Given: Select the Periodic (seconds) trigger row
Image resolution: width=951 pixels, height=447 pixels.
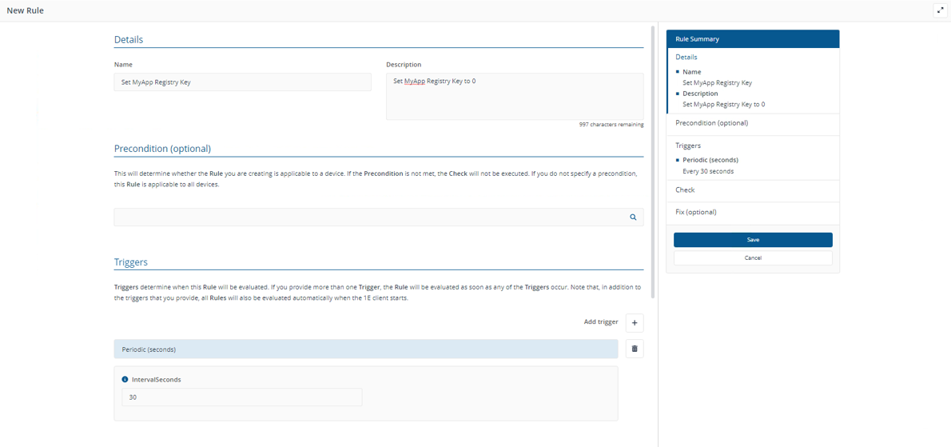Looking at the screenshot, I should [x=365, y=349].
